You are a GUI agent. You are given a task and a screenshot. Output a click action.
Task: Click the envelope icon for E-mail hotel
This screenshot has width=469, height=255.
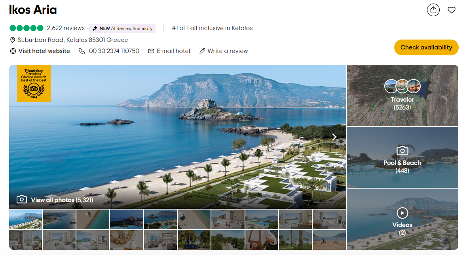(x=151, y=51)
